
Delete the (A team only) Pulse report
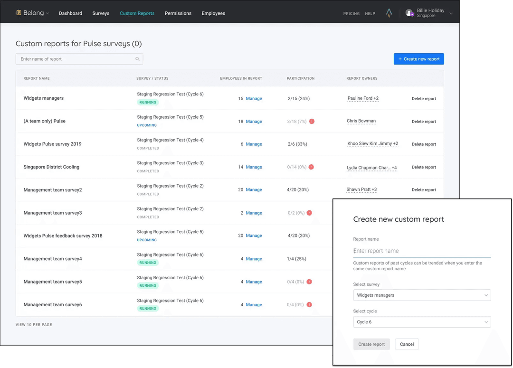click(424, 122)
